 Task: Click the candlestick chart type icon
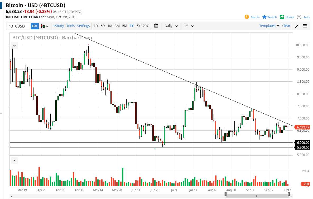[42, 26]
